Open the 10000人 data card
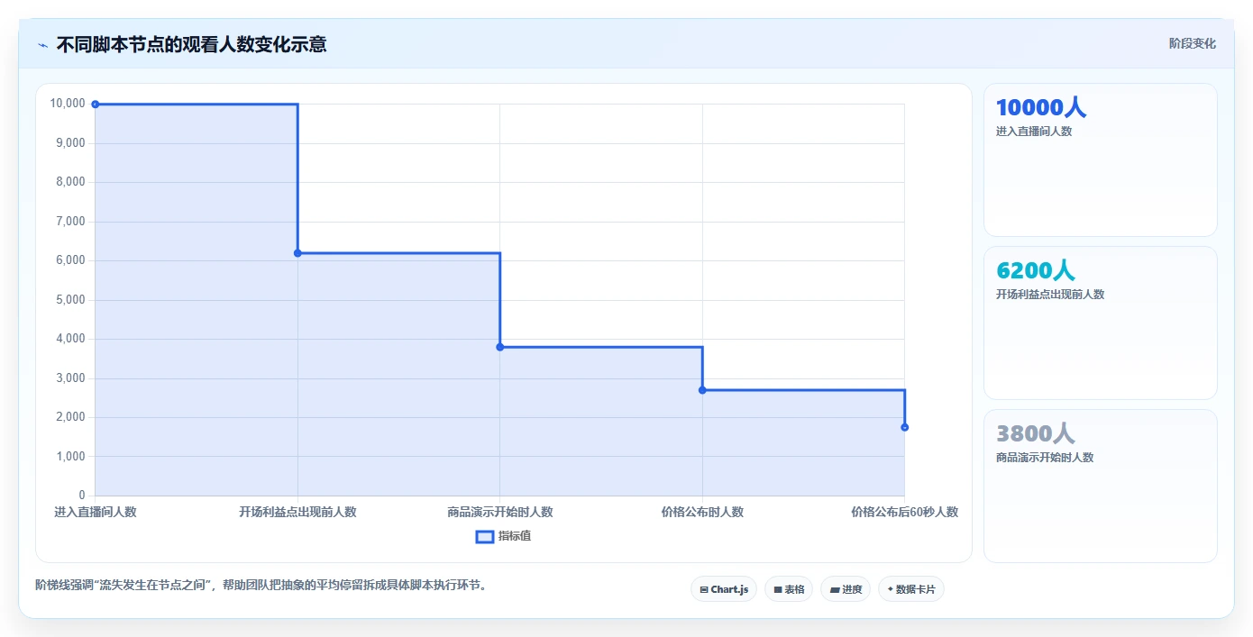The width and height of the screenshot is (1253, 637). tap(1100, 160)
